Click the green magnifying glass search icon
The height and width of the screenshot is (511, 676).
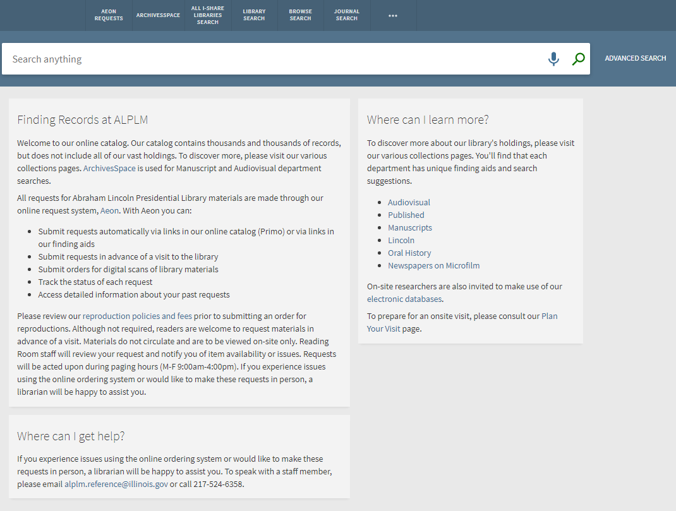[x=577, y=59]
